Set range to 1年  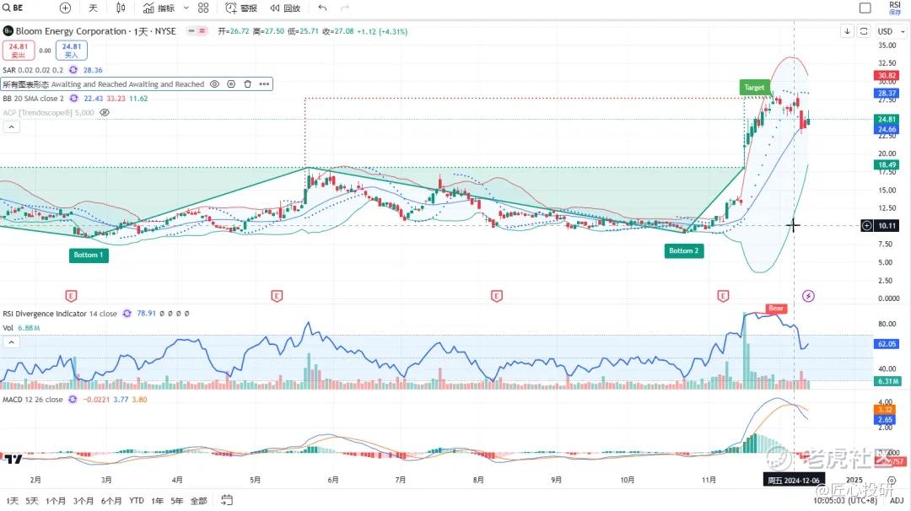(x=158, y=501)
